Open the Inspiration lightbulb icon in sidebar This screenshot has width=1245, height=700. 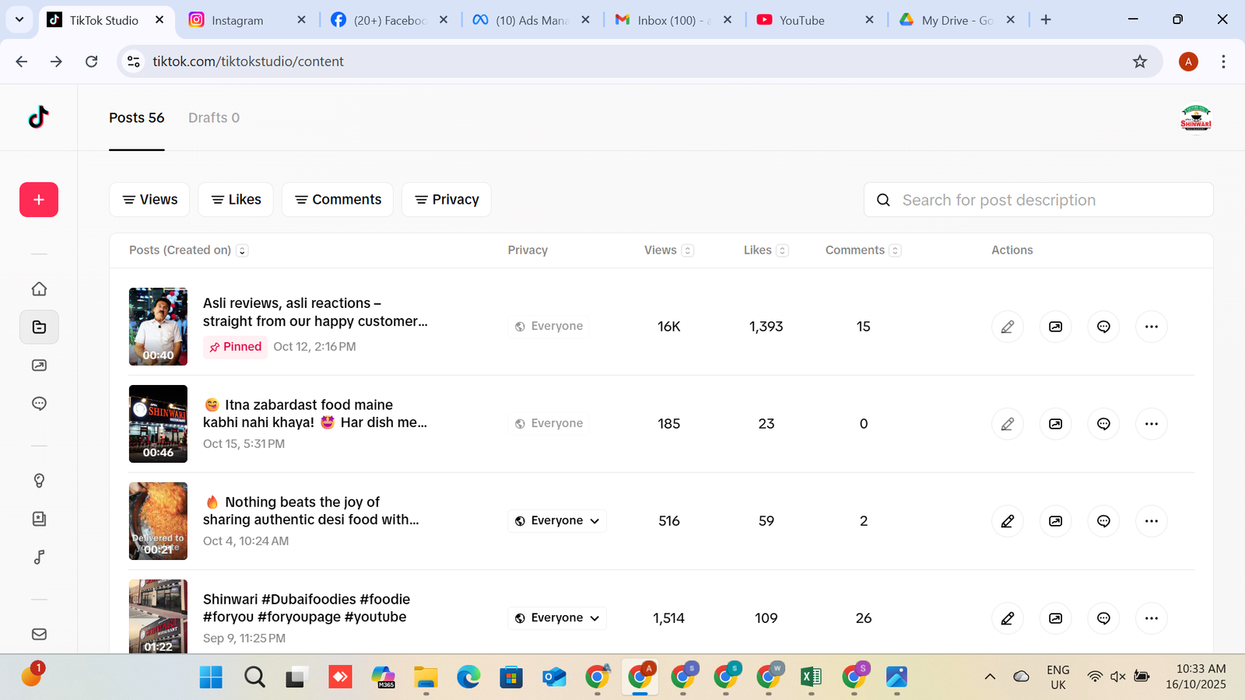pyautogui.click(x=39, y=481)
